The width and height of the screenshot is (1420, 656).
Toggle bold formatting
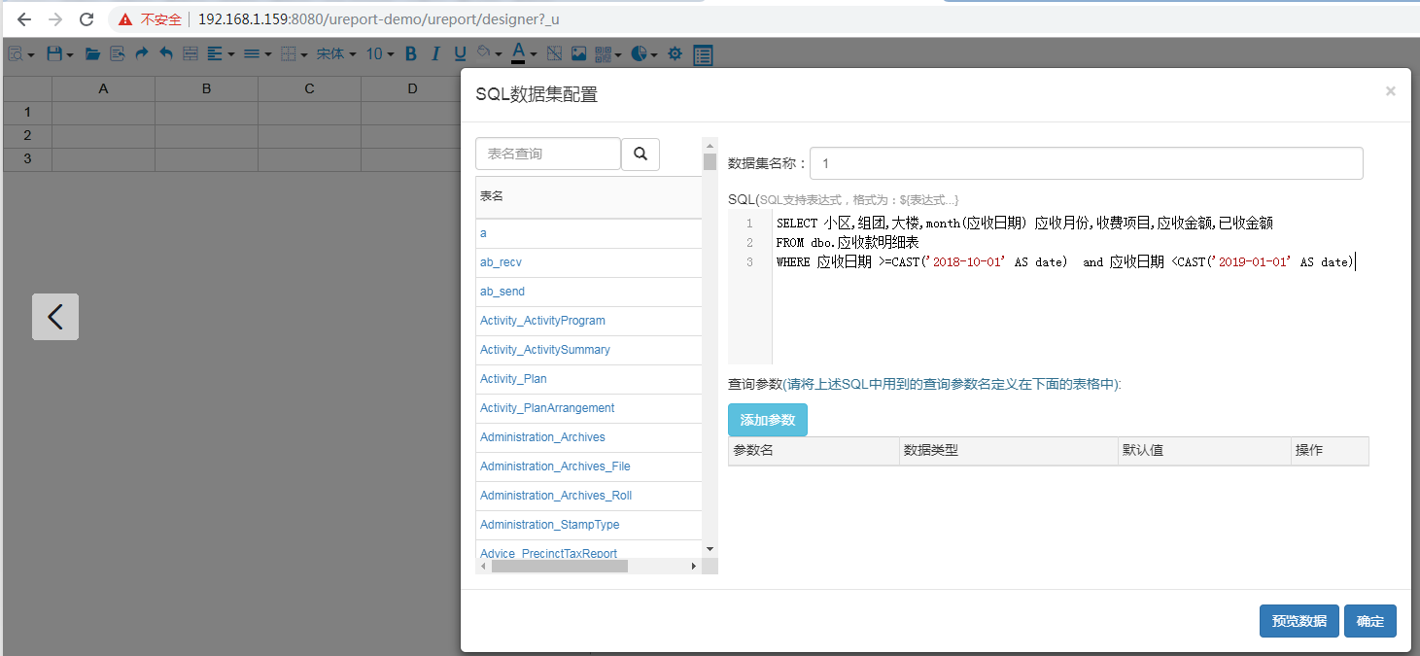click(410, 54)
